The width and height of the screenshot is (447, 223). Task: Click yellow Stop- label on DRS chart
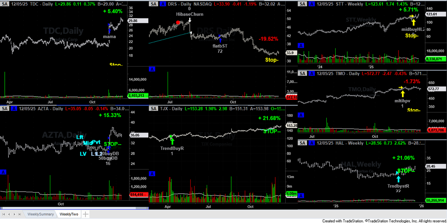272,60
